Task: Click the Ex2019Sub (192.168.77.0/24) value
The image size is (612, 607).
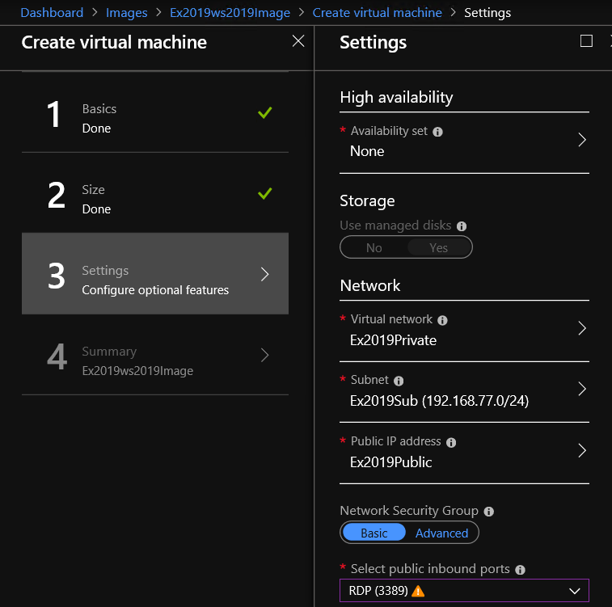Action: (x=440, y=401)
